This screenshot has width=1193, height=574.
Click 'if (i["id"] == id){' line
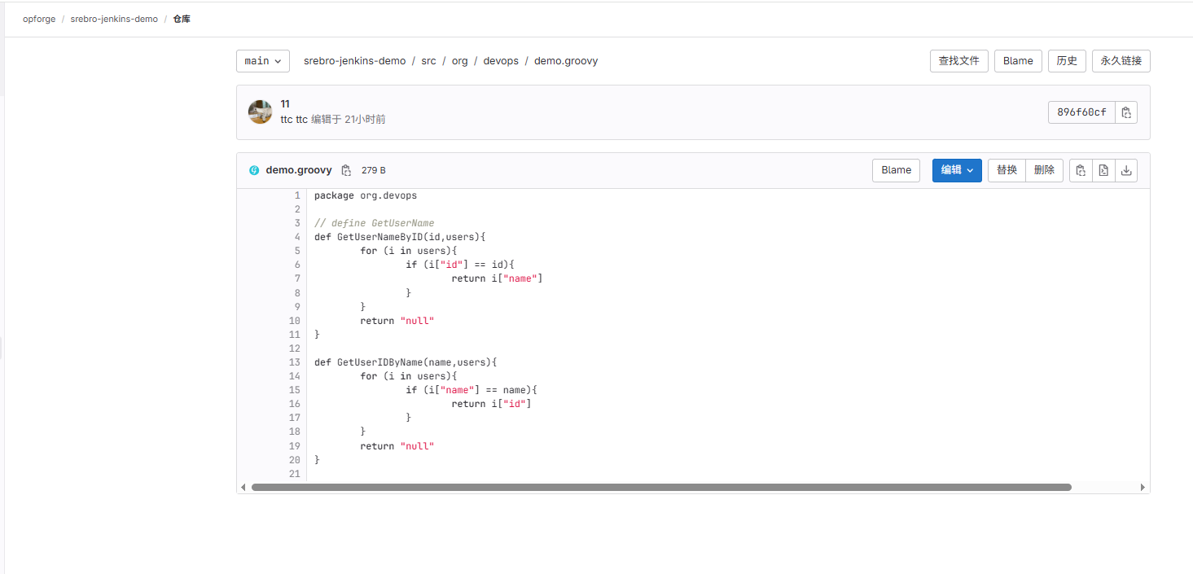click(460, 265)
